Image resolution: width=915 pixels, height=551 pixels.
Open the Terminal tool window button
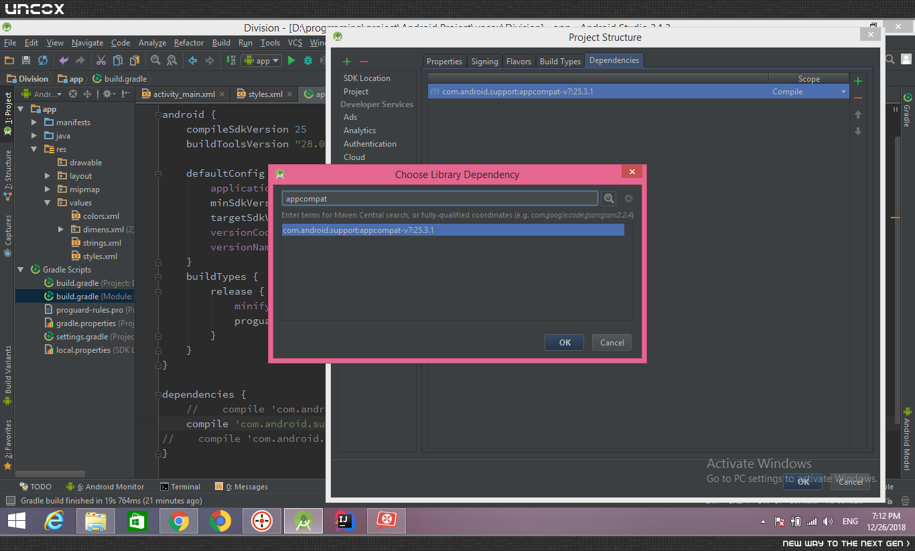180,487
